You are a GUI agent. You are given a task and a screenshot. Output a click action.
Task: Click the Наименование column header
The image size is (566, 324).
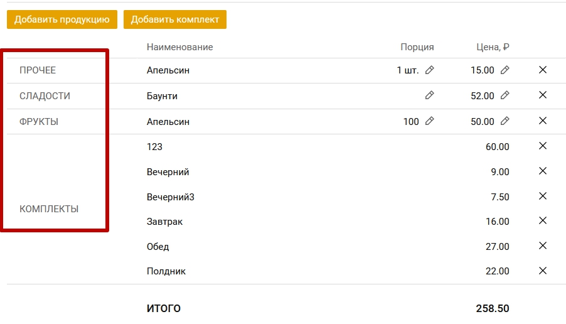(x=179, y=47)
